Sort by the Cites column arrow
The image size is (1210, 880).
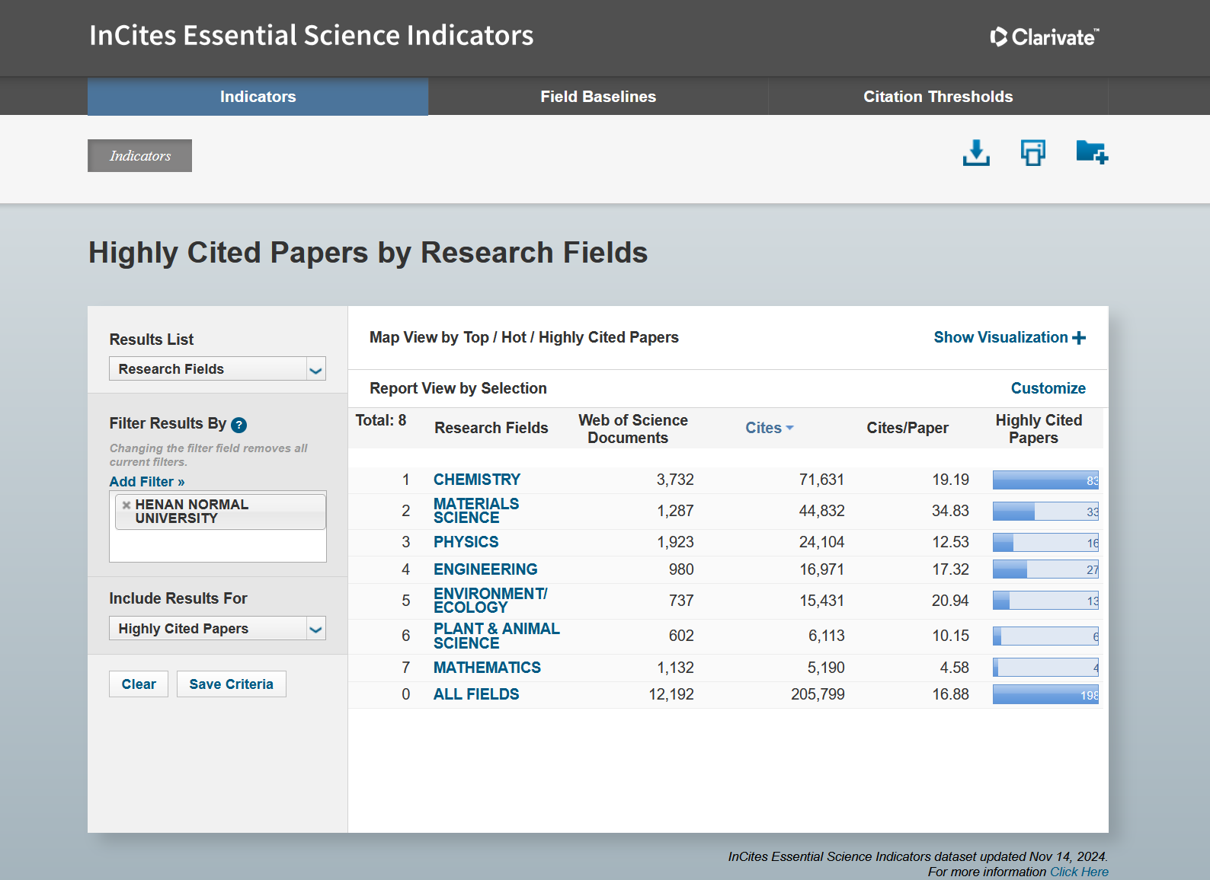pyautogui.click(x=789, y=428)
